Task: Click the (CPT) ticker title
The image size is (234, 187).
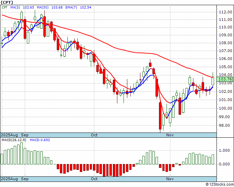Action: click(x=7, y=2)
